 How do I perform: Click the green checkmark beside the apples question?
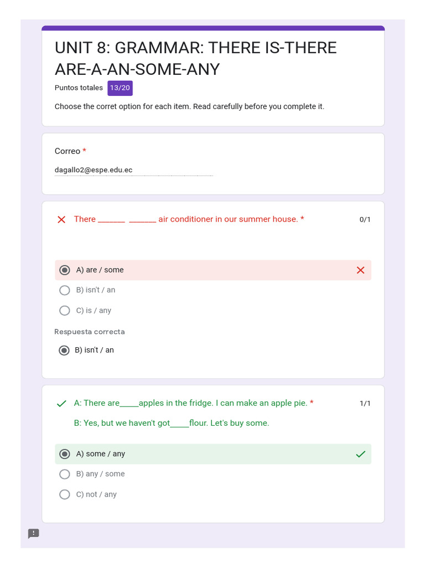click(61, 404)
